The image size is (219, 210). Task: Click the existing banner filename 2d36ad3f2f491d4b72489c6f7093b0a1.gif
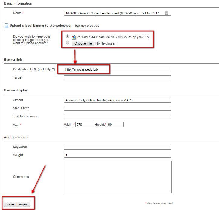pos(106,37)
